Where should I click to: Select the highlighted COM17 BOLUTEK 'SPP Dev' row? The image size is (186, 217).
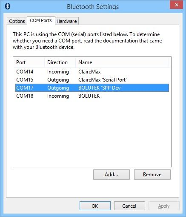[92, 88]
